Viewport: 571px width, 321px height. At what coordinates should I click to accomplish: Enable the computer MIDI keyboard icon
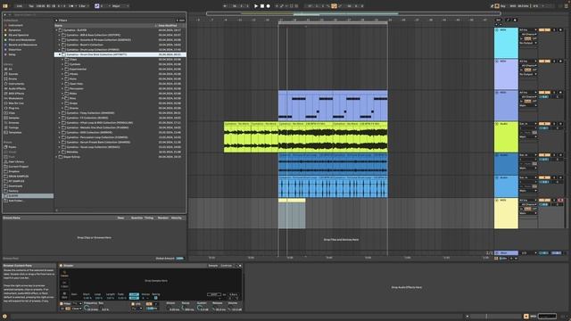click(x=497, y=6)
